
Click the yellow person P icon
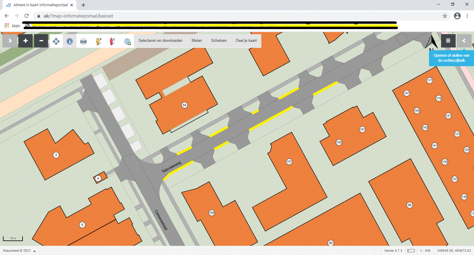98,41
